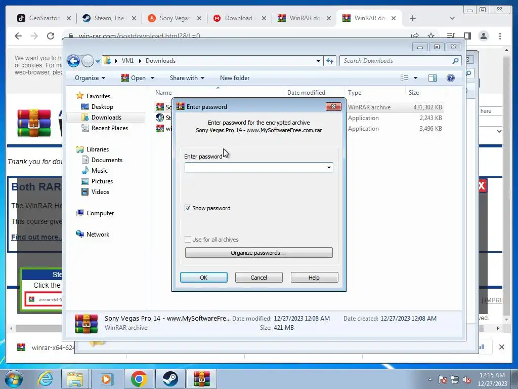The width and height of the screenshot is (518, 389).
Task: Open Music library
Action: [x=100, y=171]
